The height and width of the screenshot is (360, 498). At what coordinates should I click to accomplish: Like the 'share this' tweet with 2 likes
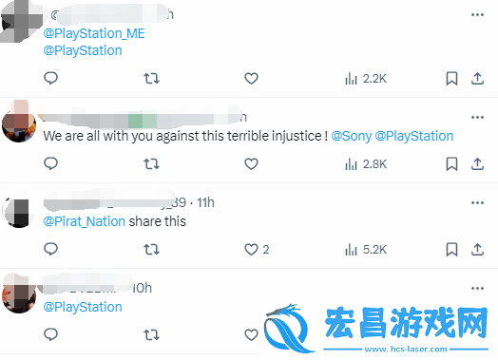257,250
